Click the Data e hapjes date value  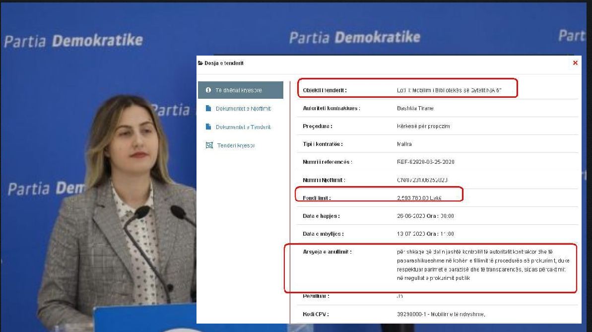[x=425, y=216]
